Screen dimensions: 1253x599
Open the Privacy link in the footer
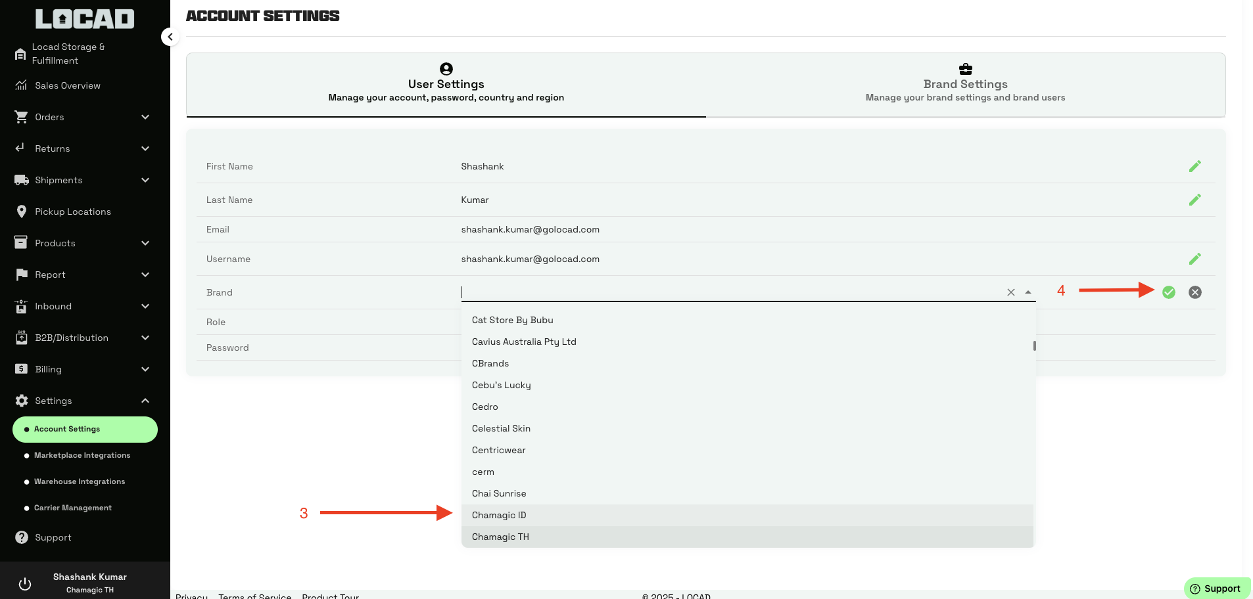point(191,596)
